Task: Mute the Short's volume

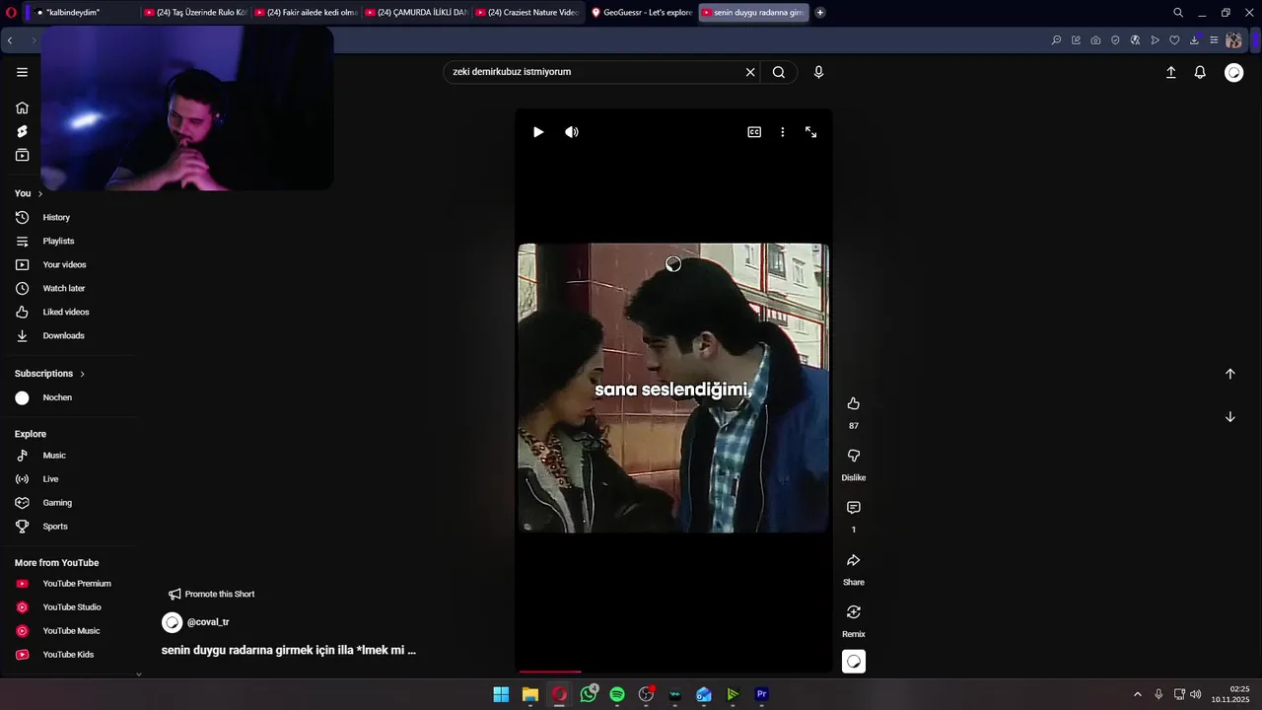Action: pyautogui.click(x=572, y=132)
